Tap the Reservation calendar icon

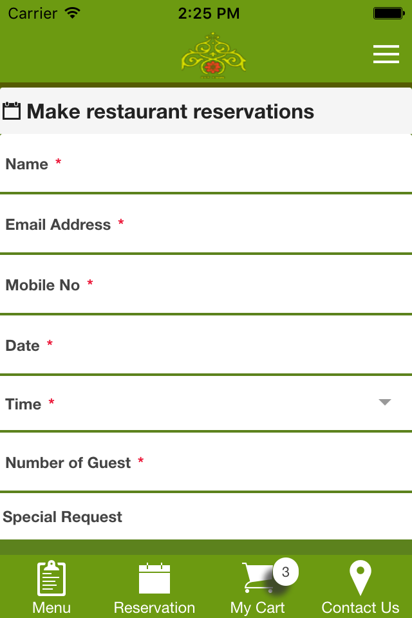[x=154, y=577]
